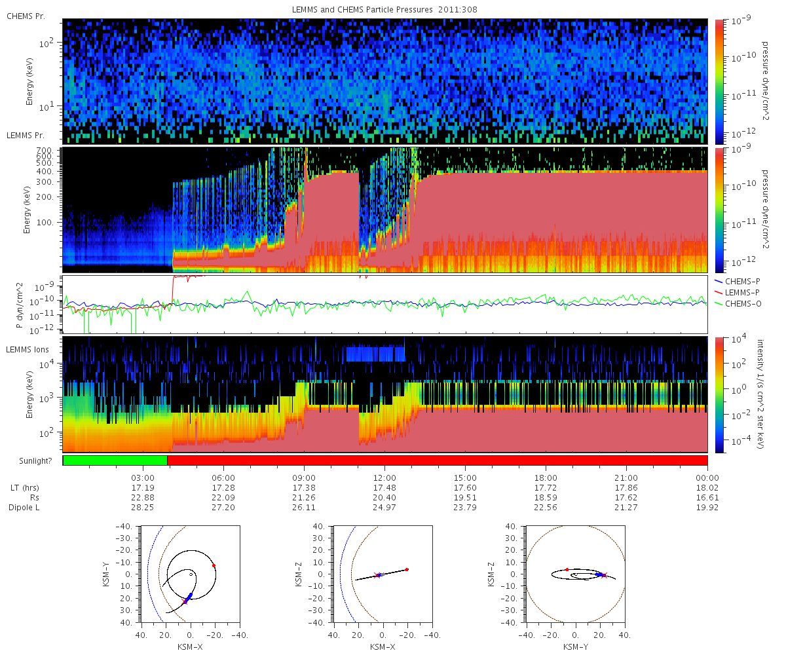
Task: Click the 03:00 time axis tick label
Action: coord(143,477)
